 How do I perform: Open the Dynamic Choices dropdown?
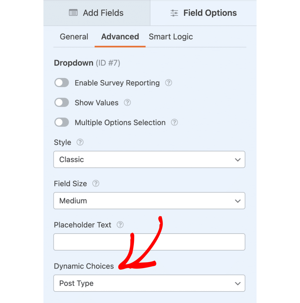[149, 283]
